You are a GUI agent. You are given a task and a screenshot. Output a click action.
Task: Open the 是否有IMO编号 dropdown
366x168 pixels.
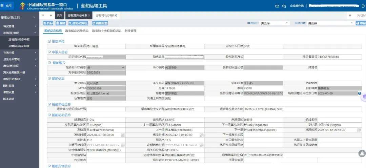106,68
